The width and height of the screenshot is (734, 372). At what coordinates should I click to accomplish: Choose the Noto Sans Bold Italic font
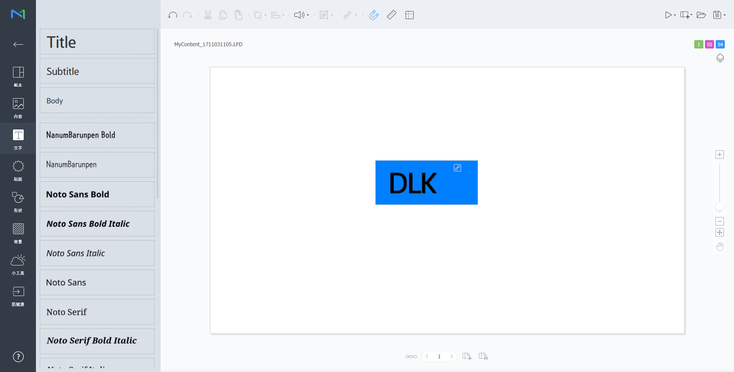(x=97, y=224)
